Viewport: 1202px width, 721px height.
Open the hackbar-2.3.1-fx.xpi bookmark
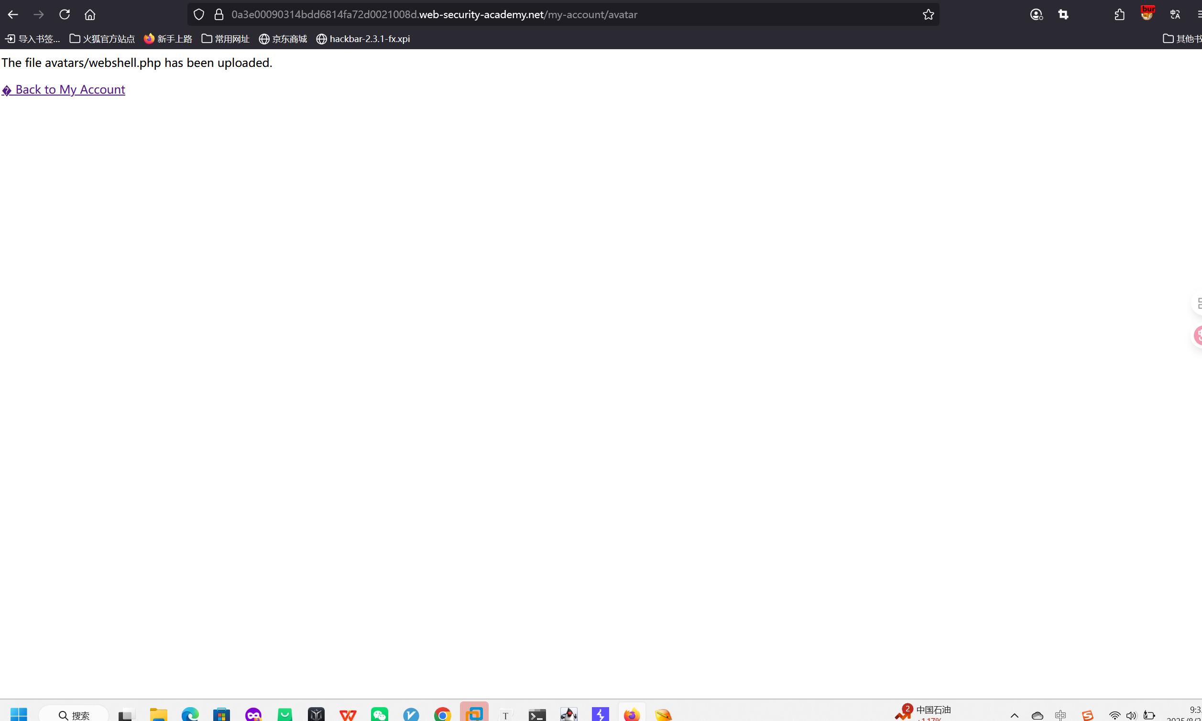tap(363, 39)
